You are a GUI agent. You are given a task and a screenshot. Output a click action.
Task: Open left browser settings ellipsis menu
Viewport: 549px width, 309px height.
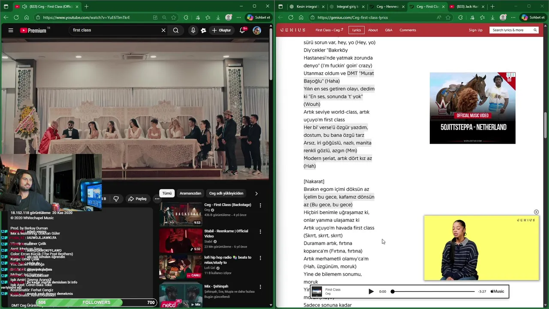pos(238,18)
